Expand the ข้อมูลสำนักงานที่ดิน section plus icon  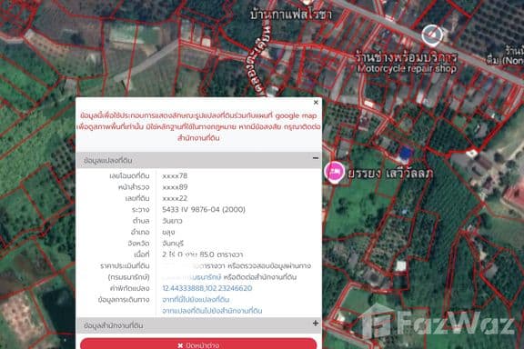coord(315,324)
